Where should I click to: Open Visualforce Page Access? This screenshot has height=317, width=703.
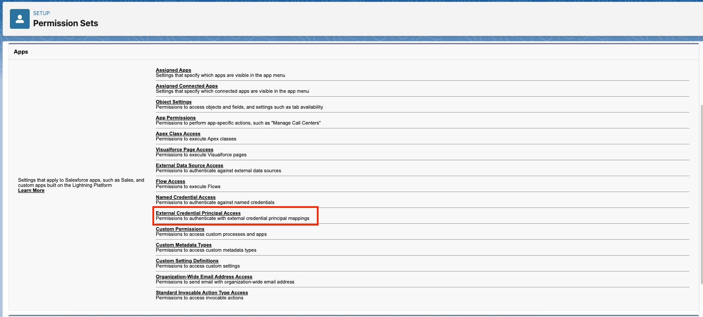185,149
